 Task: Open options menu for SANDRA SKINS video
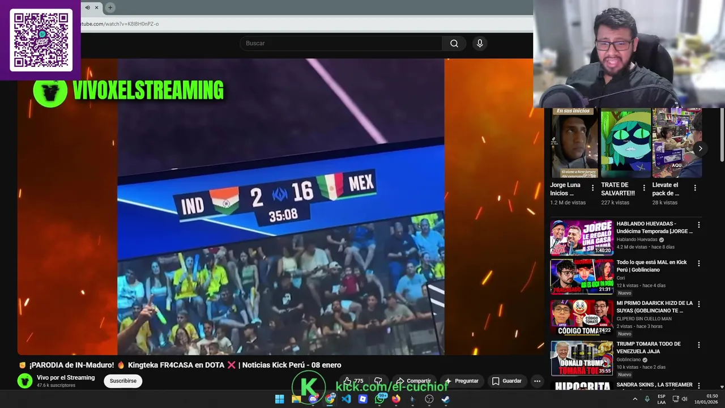click(x=698, y=386)
